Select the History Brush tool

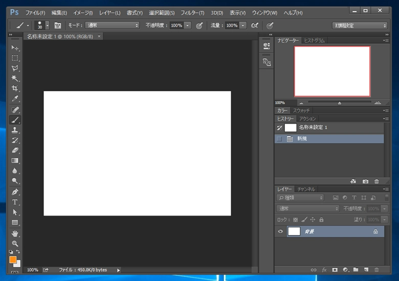point(15,140)
